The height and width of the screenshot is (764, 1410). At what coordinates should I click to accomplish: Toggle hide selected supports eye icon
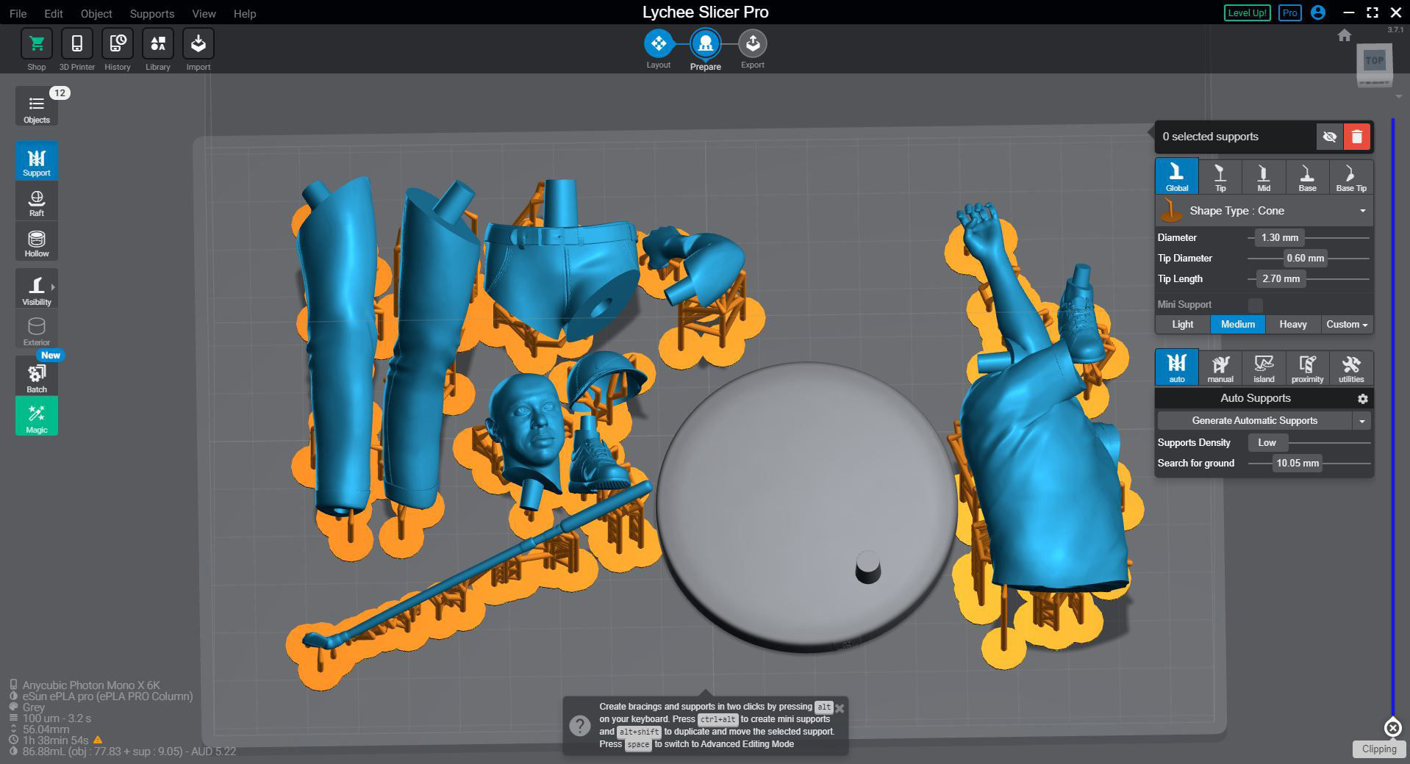1329,137
